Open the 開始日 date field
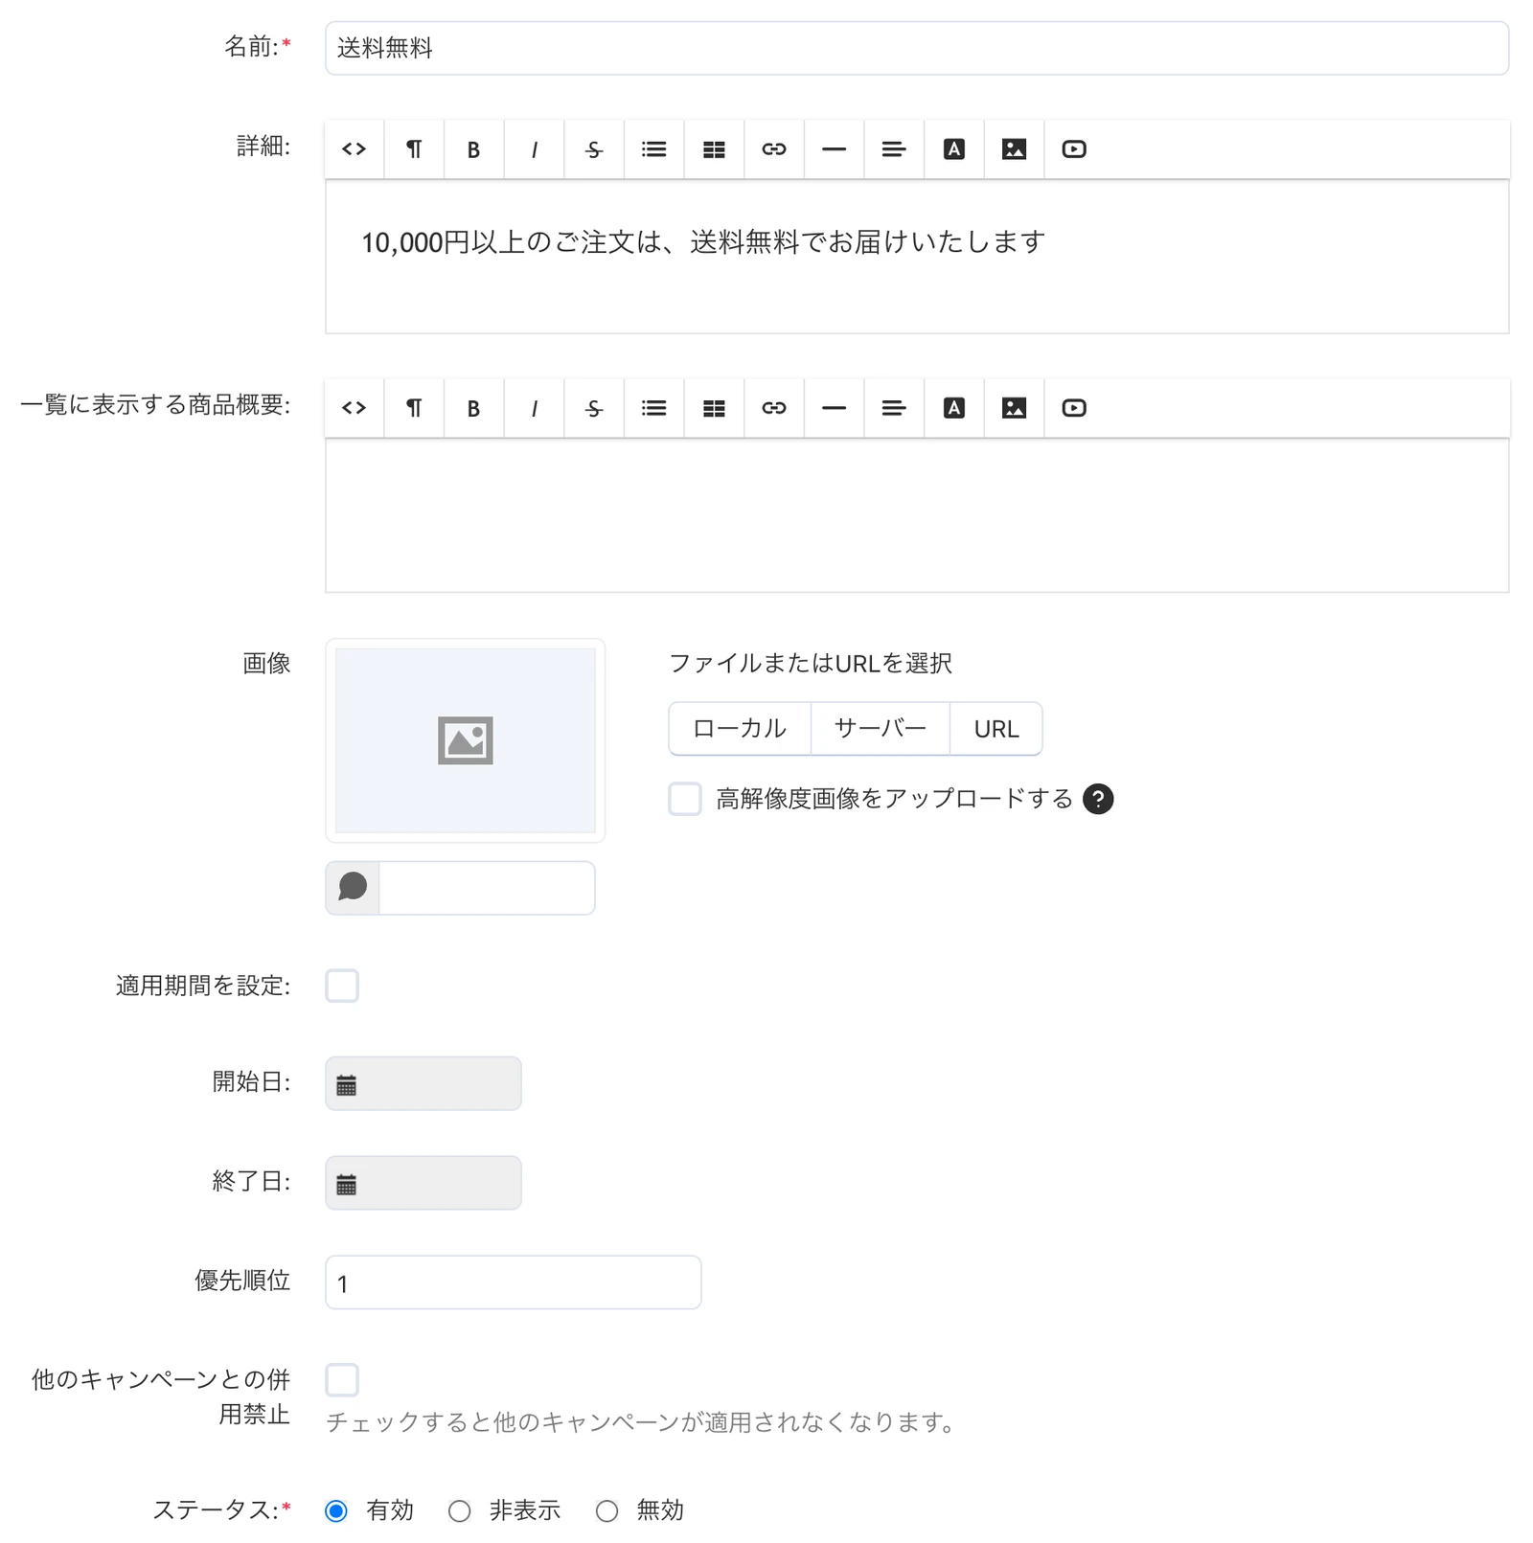The image size is (1533, 1543). 423,1084
